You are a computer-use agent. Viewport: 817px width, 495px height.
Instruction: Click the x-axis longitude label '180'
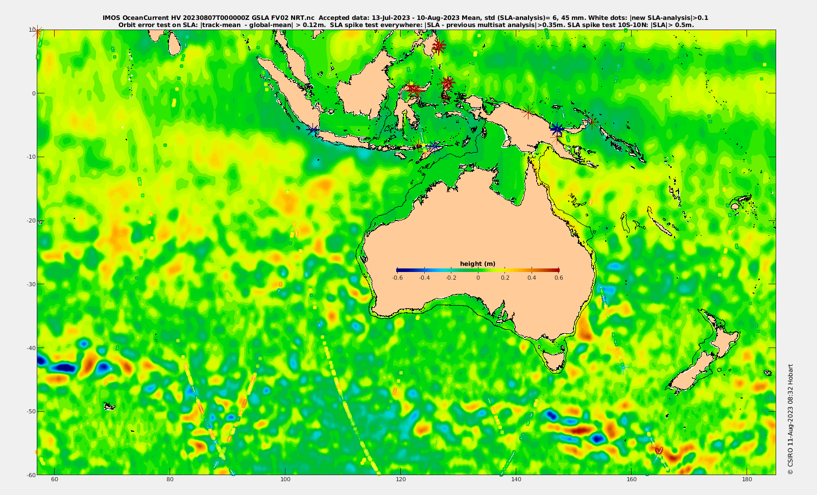coord(747,479)
